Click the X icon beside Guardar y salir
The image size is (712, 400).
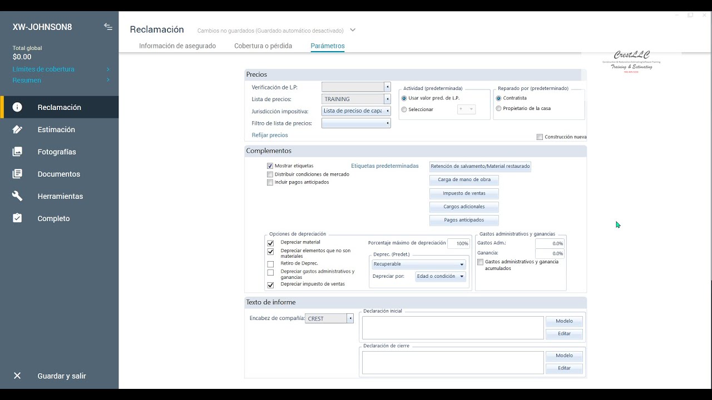(17, 376)
